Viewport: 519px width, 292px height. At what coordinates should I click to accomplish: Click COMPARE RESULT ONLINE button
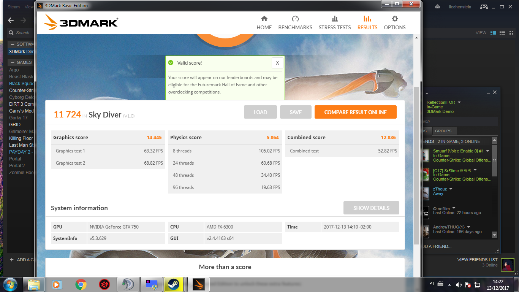click(x=356, y=112)
